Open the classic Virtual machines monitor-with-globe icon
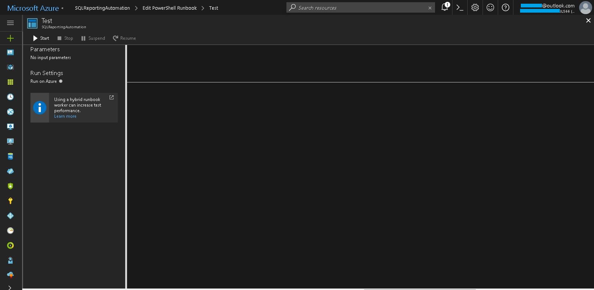The image size is (594, 290). 10,141
